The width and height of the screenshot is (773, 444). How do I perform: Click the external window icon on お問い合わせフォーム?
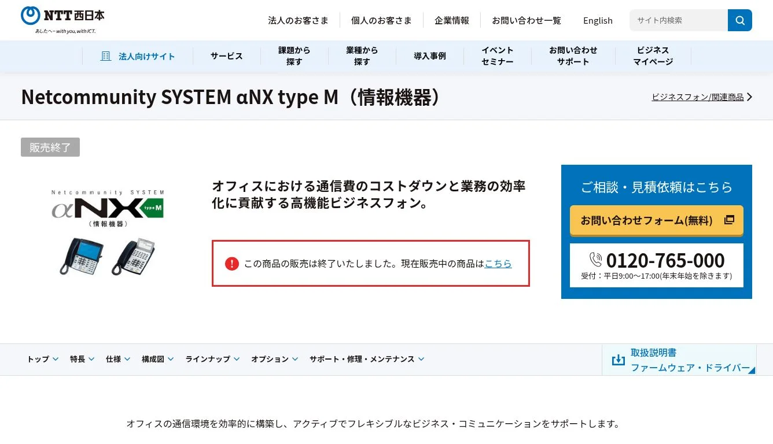point(729,220)
